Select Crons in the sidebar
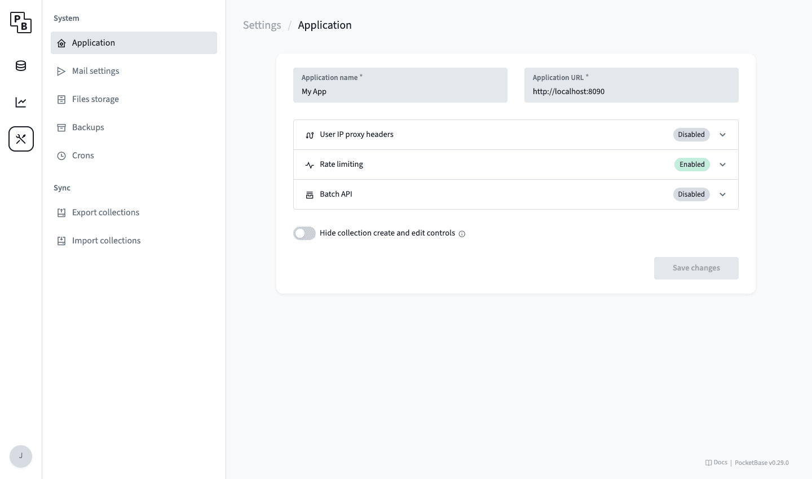812x479 pixels. coord(83,156)
